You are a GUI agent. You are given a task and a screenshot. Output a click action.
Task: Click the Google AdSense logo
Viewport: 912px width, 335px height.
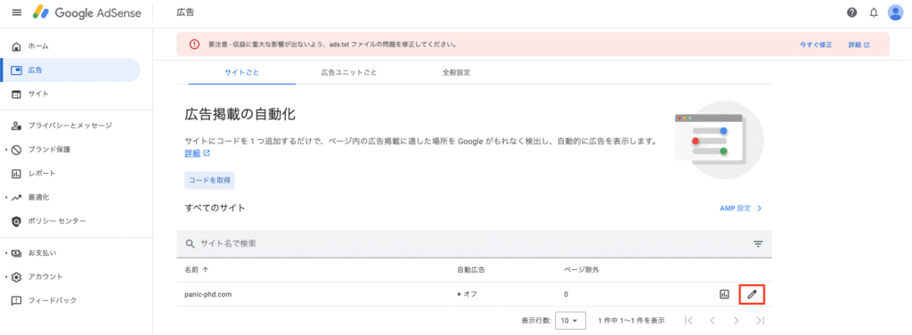(x=87, y=12)
